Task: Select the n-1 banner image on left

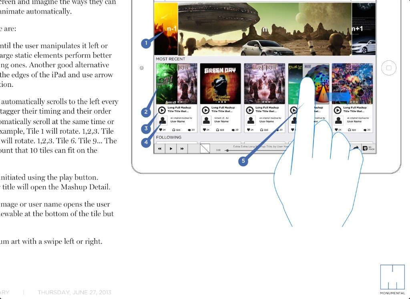Action: (166, 28)
